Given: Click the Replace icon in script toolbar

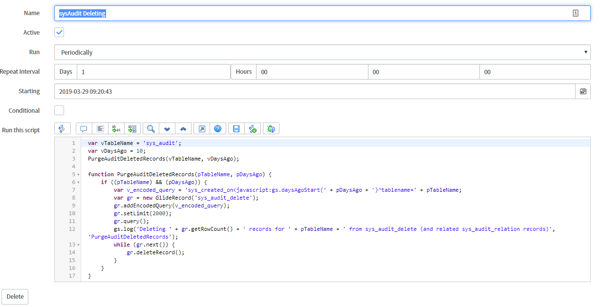Looking at the screenshot, I should click(116, 129).
